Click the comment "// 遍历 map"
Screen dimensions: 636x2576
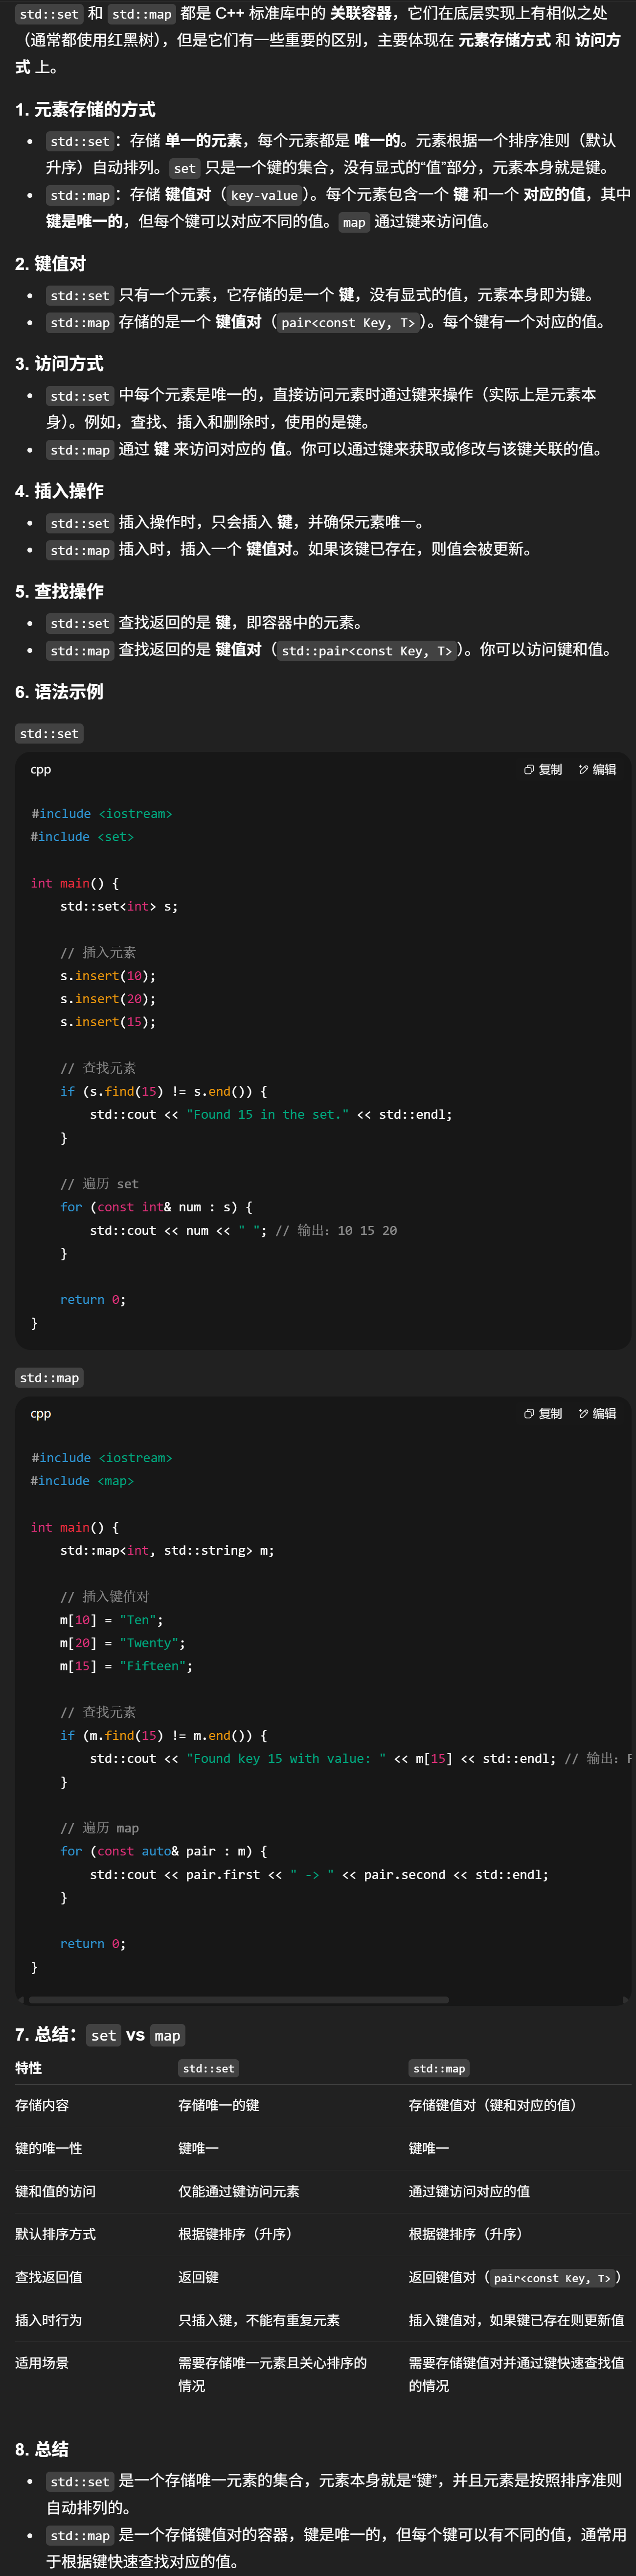click(x=99, y=1827)
